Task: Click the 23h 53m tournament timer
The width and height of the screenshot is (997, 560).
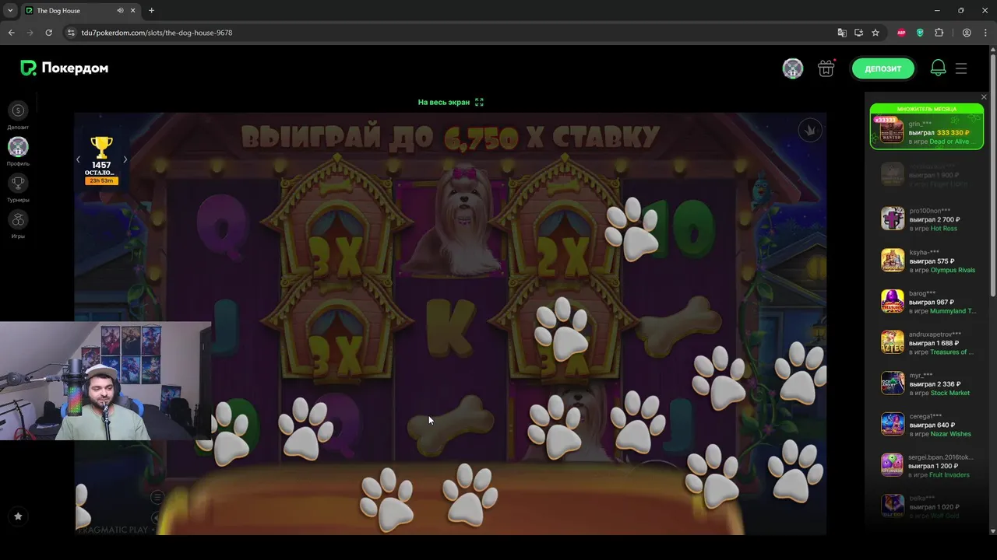Action: 101,181
